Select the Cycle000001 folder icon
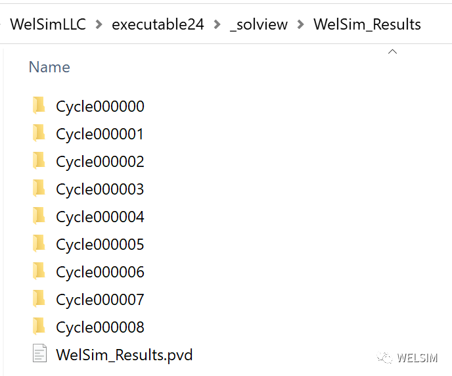The height and width of the screenshot is (376, 452). (x=39, y=133)
